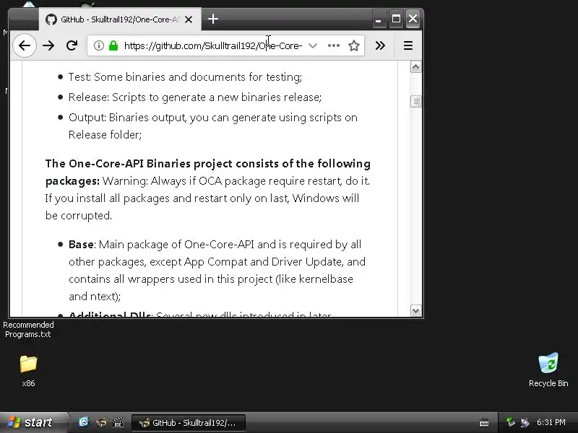The height and width of the screenshot is (433, 578).
Task: Click the second quick launch browser icon
Action: tap(101, 422)
